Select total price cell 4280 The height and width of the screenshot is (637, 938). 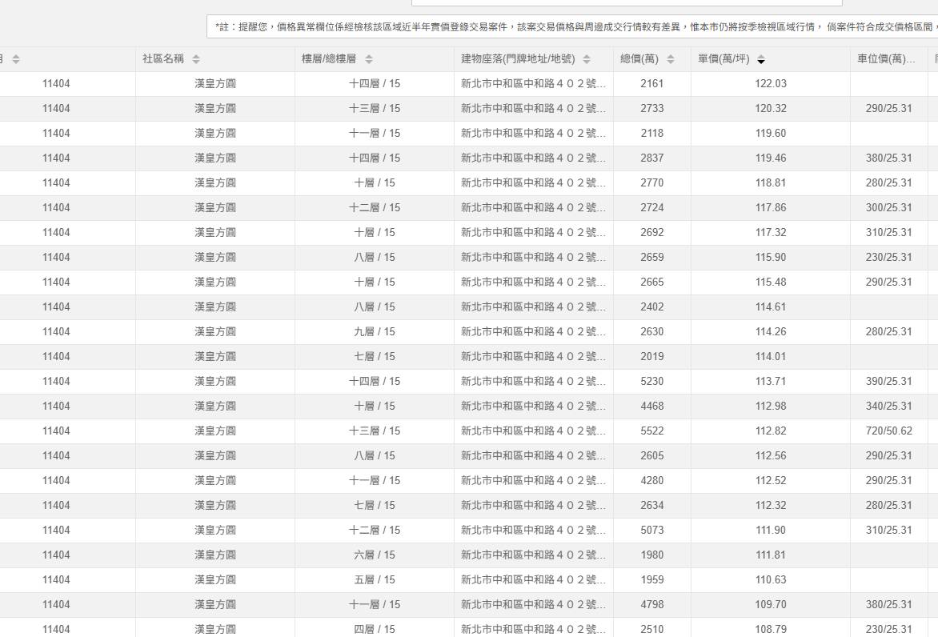(x=652, y=481)
